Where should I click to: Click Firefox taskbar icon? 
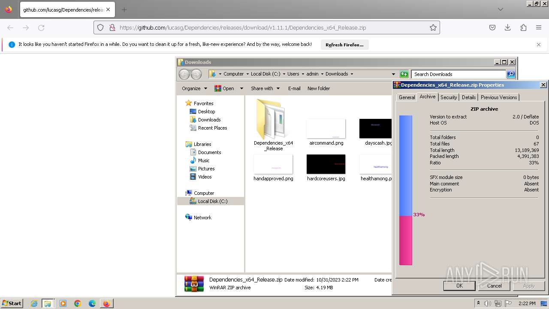[x=106, y=303]
